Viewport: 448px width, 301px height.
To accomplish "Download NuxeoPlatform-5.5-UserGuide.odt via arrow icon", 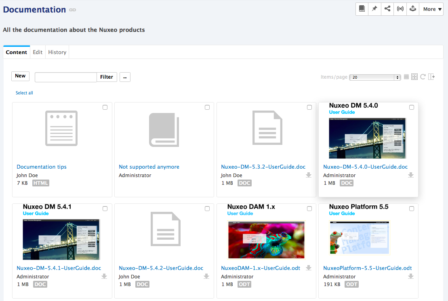I will [411, 276].
